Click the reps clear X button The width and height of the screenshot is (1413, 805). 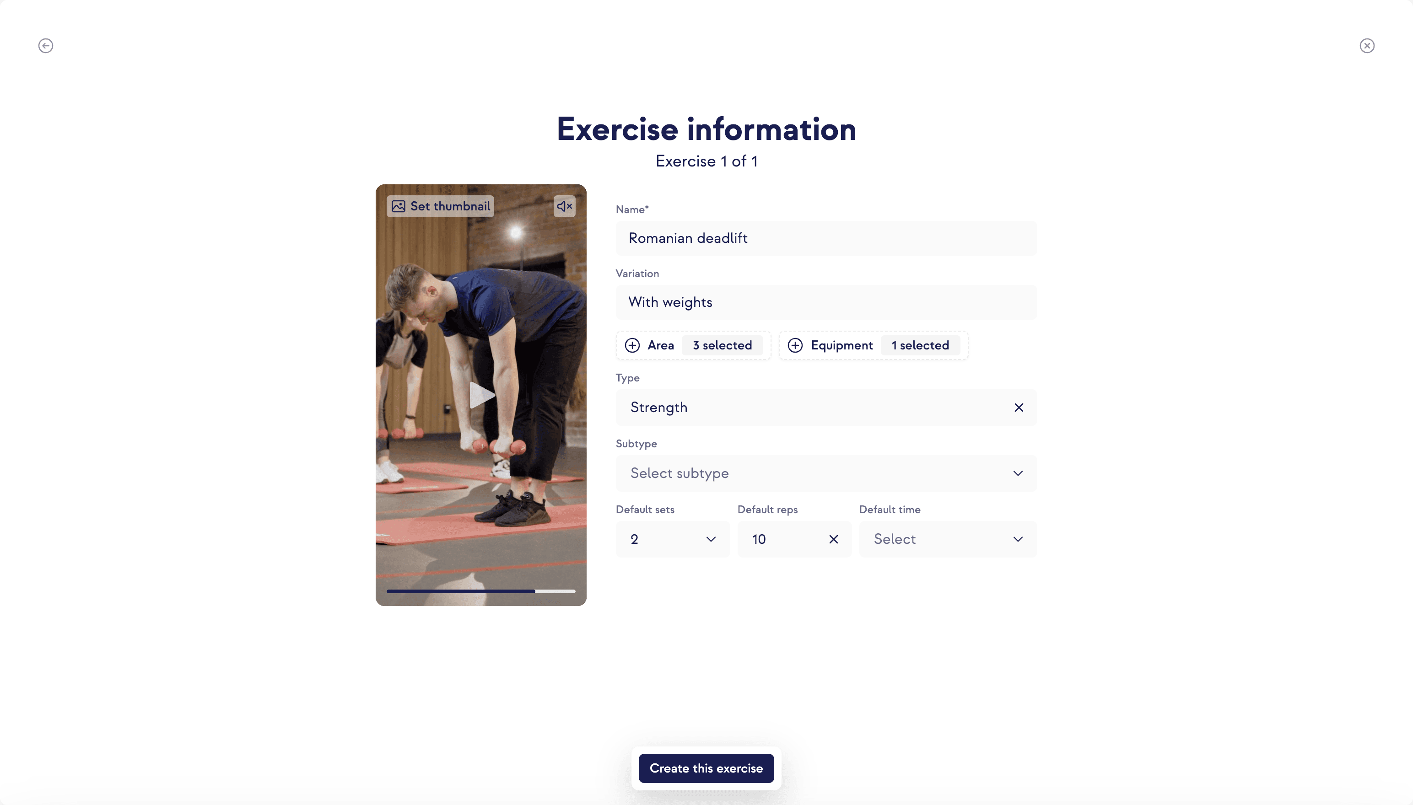click(832, 538)
